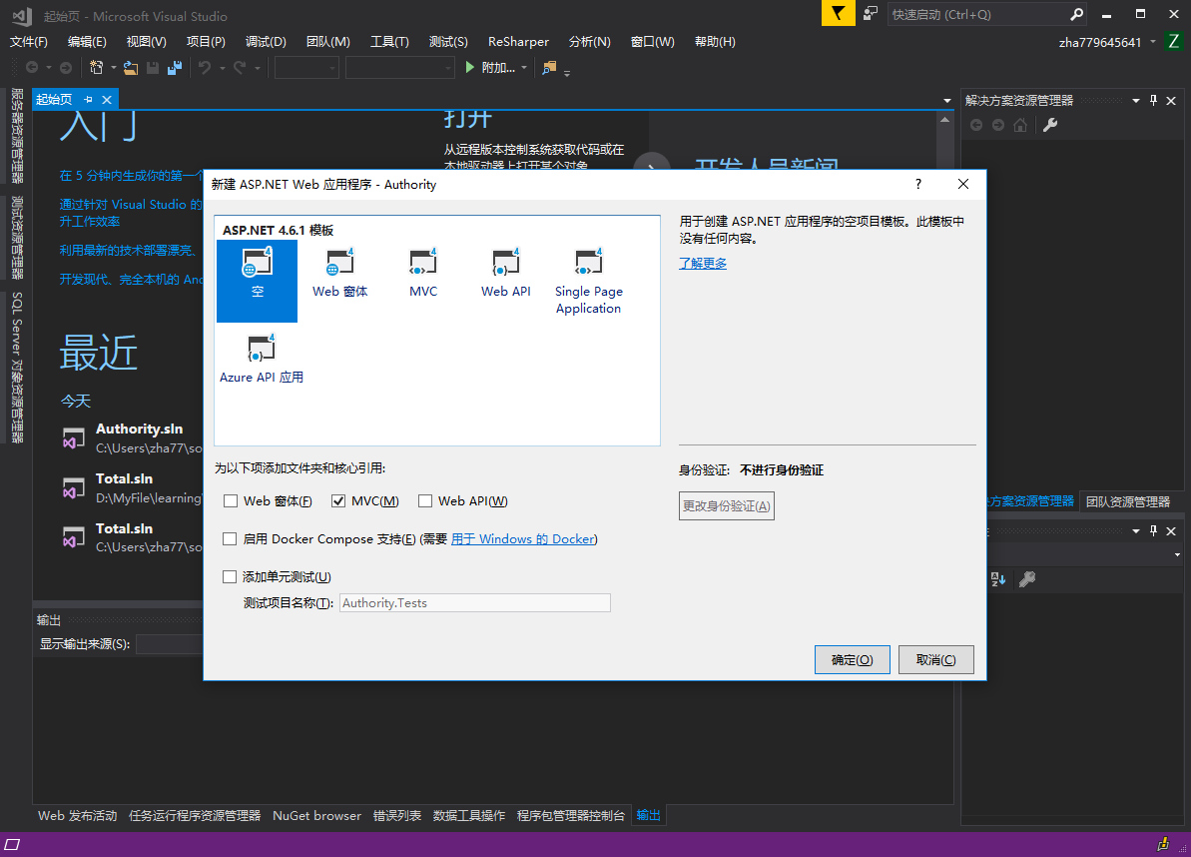Click the Navigate Backward toolbar arrow
Image resolution: width=1191 pixels, height=857 pixels.
(x=32, y=68)
